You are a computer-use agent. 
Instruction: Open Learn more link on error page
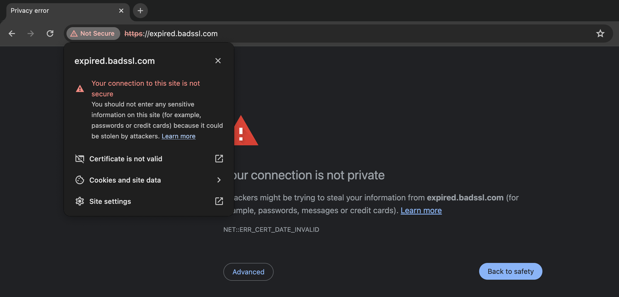click(421, 211)
